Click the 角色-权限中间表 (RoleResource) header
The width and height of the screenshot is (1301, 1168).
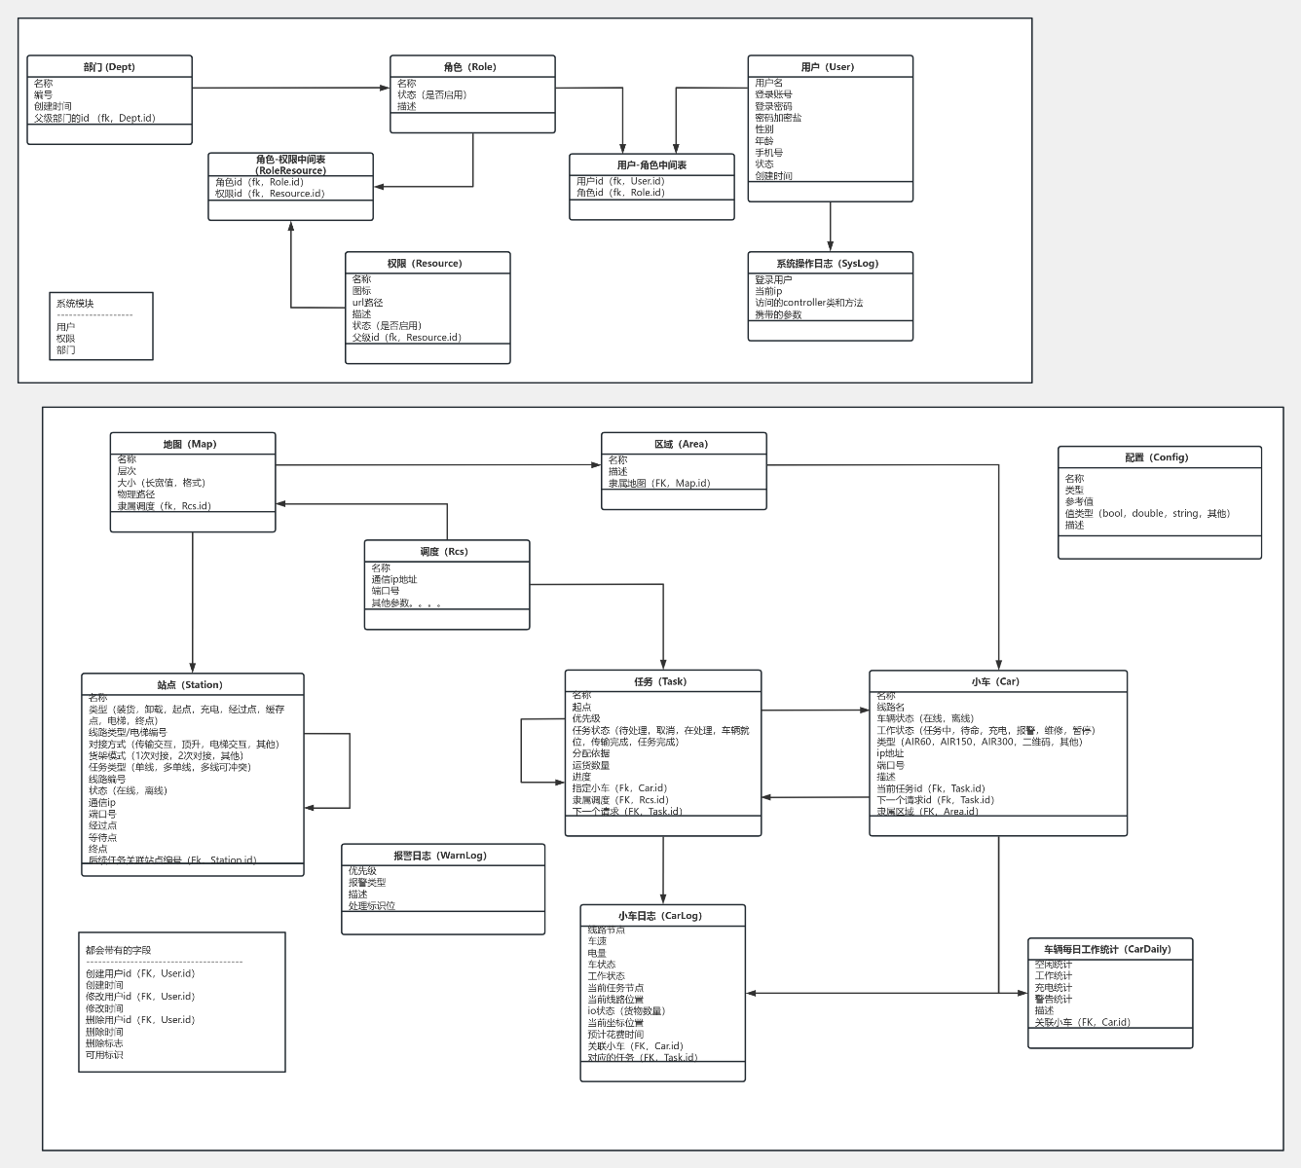(x=290, y=164)
